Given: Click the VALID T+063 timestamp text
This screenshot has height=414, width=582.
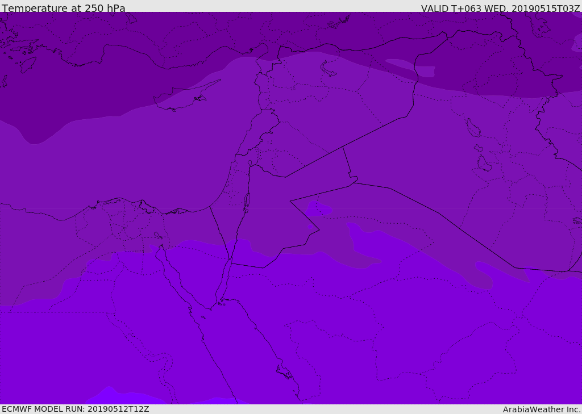Looking at the screenshot, I should (500, 9).
